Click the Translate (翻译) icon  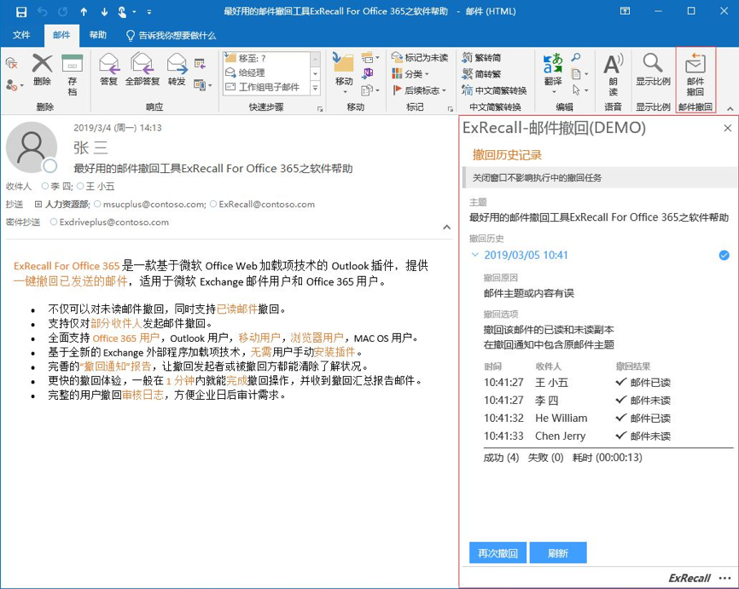(x=553, y=72)
